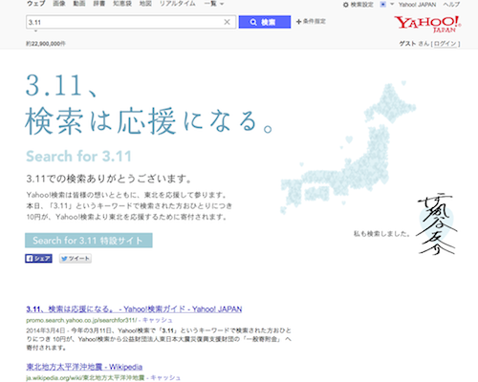Switch to the 辞書 tab

99,4
